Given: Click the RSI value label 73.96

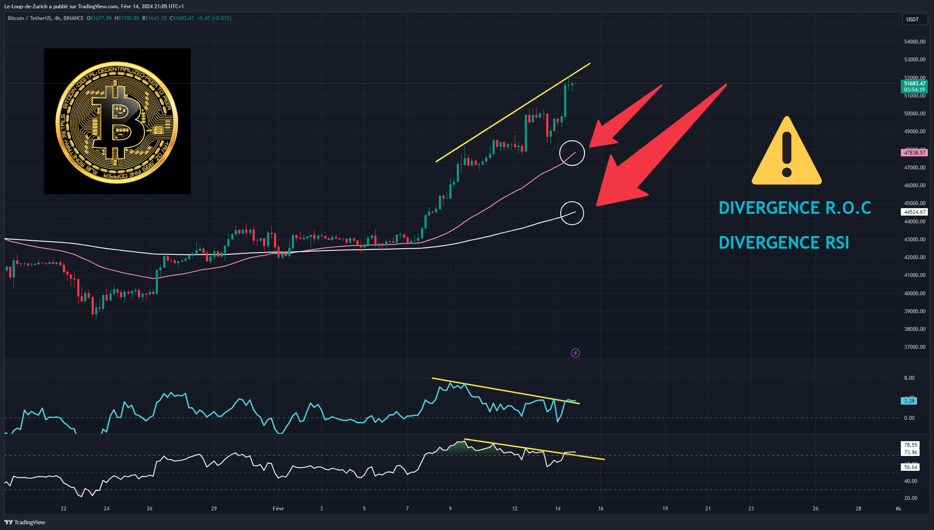Looking at the screenshot, I should (x=910, y=452).
